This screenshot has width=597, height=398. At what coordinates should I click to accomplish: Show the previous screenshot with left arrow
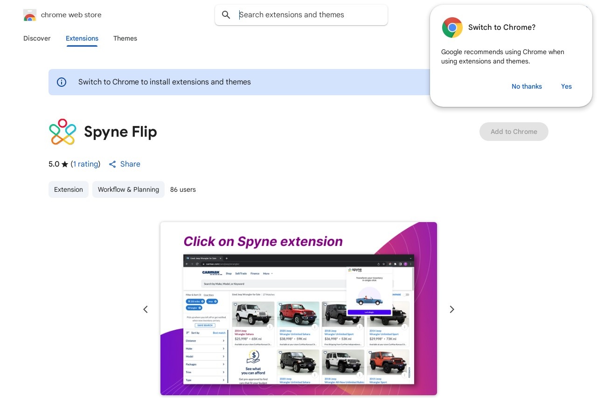146,309
